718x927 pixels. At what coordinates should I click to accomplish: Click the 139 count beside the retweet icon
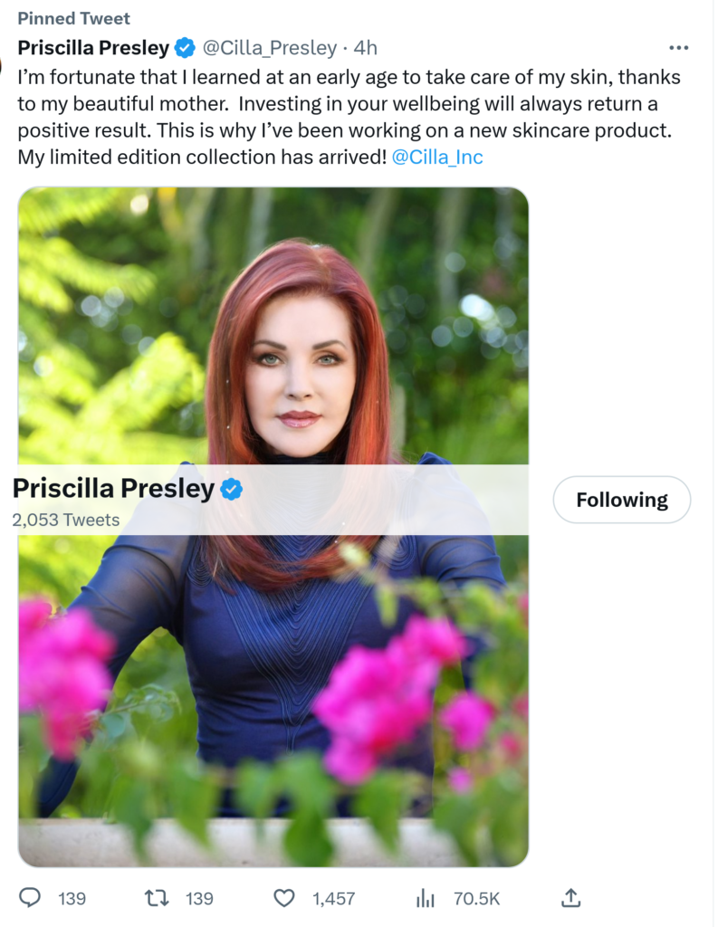(199, 899)
